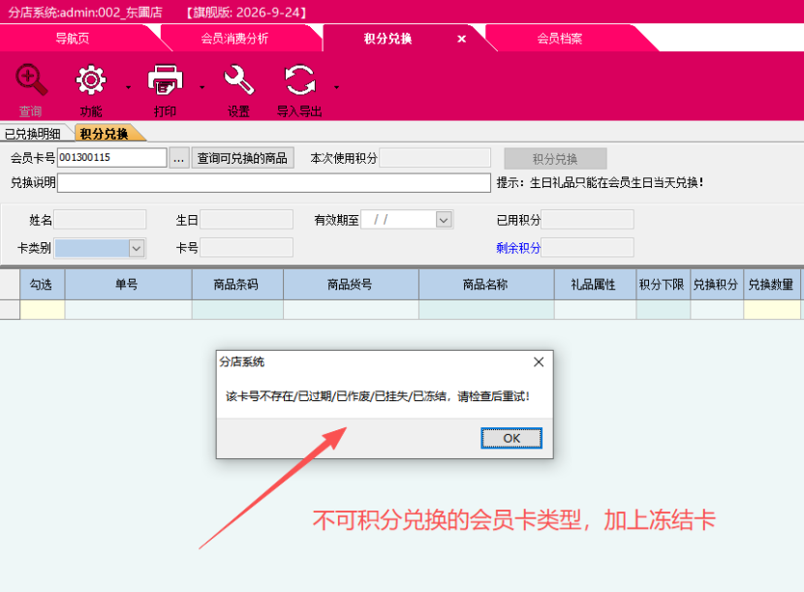The height and width of the screenshot is (592, 804).
Task: Switch to the 会员档案 tab
Action: (x=560, y=39)
